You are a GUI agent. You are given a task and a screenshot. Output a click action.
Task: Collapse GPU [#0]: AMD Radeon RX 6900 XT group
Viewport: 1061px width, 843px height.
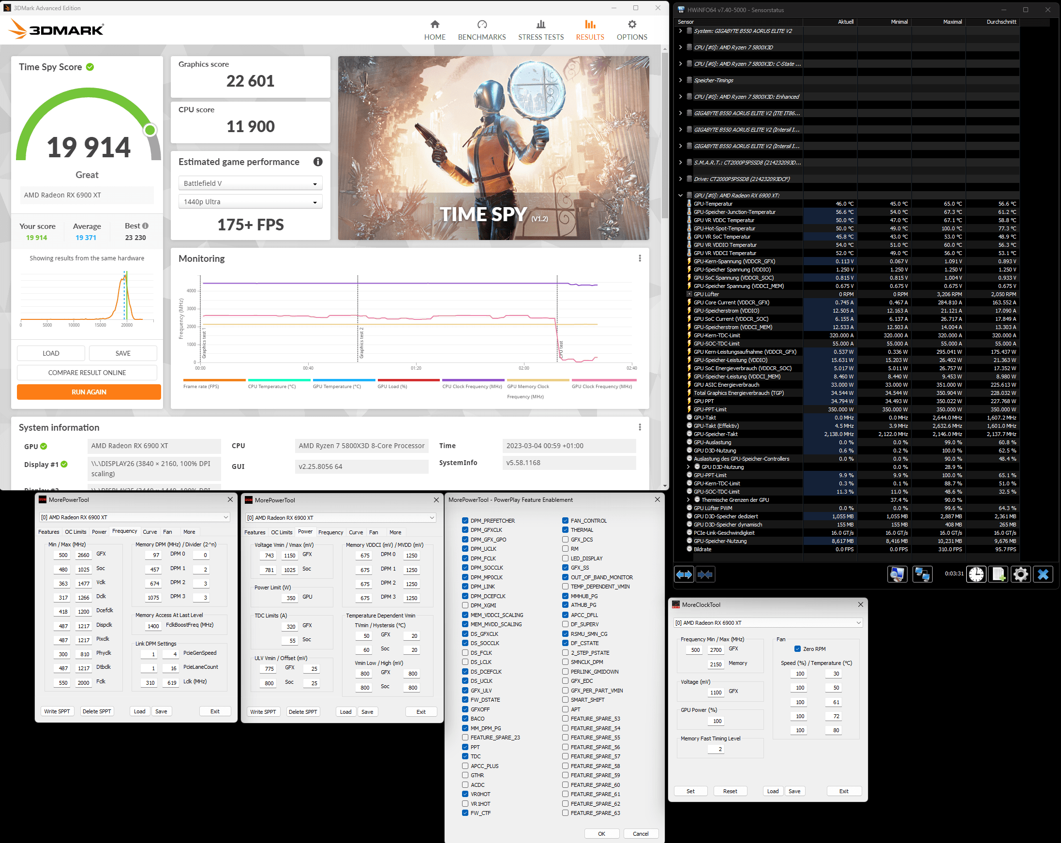(681, 196)
